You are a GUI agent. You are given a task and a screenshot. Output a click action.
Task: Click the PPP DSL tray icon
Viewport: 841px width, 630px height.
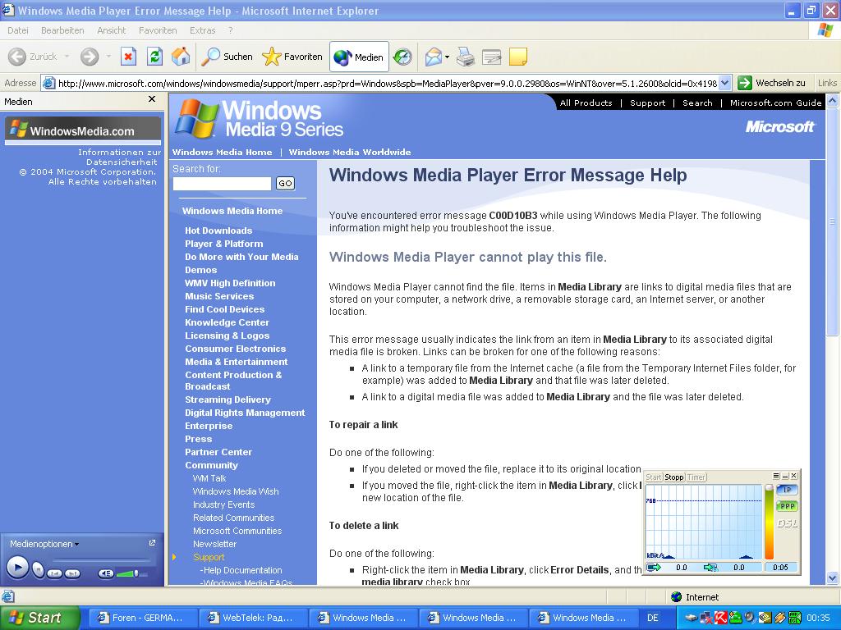(x=795, y=618)
